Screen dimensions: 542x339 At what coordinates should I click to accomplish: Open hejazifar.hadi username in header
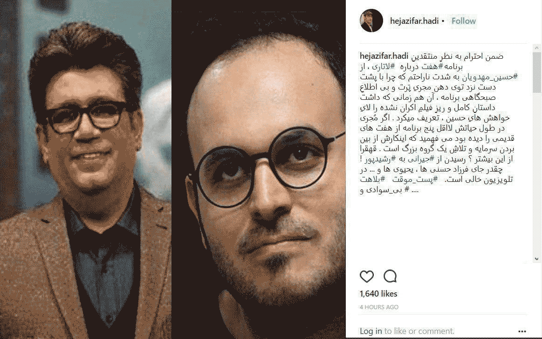[414, 21]
